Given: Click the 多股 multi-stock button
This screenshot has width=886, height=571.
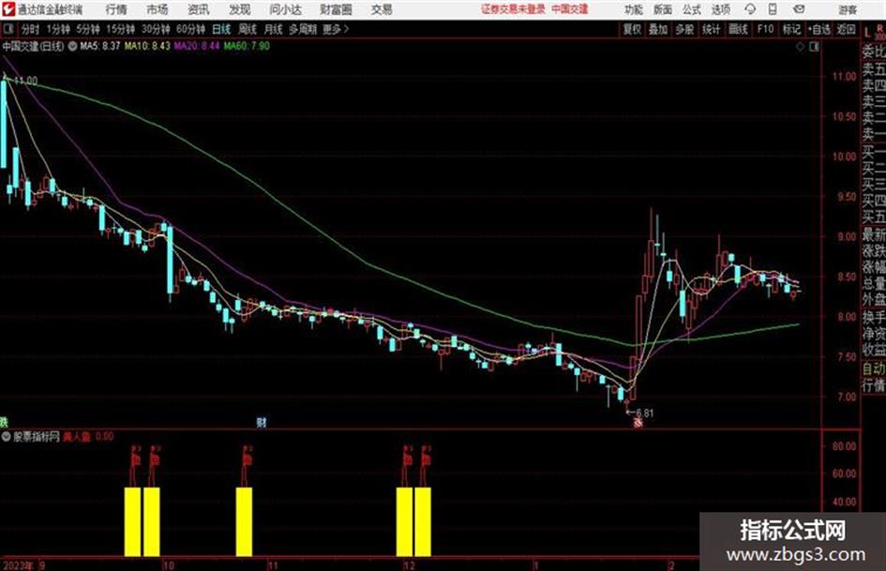Looking at the screenshot, I should pos(684,29).
